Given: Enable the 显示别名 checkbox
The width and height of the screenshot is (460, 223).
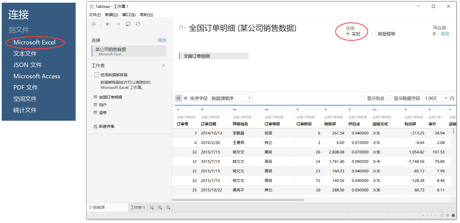Looking at the screenshot, I should (364, 98).
